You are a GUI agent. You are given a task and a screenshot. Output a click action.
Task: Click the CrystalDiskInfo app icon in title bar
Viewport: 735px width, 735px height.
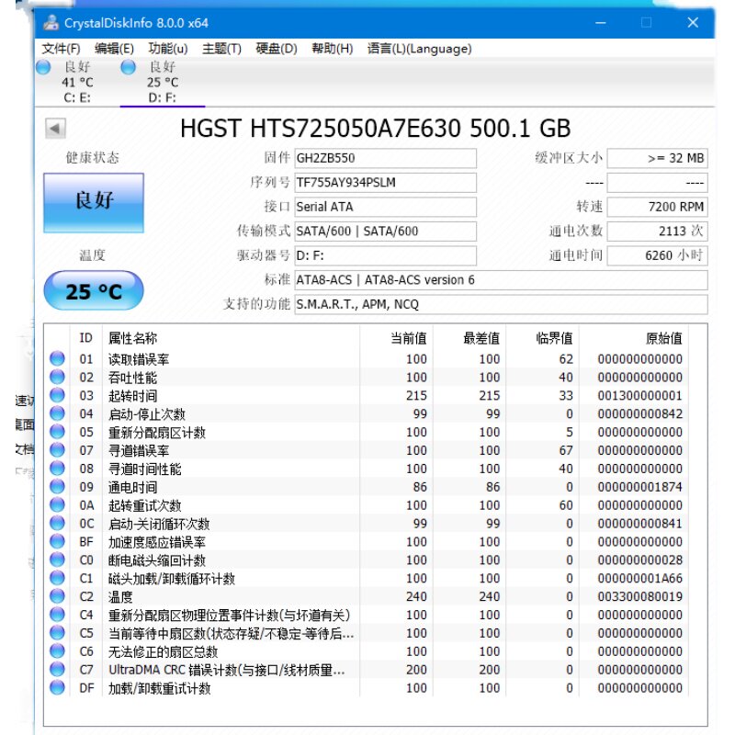pos(51,22)
